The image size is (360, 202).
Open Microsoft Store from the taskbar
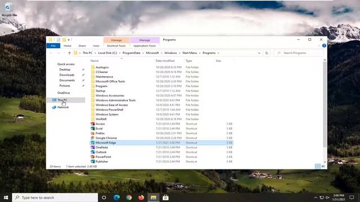point(165,198)
